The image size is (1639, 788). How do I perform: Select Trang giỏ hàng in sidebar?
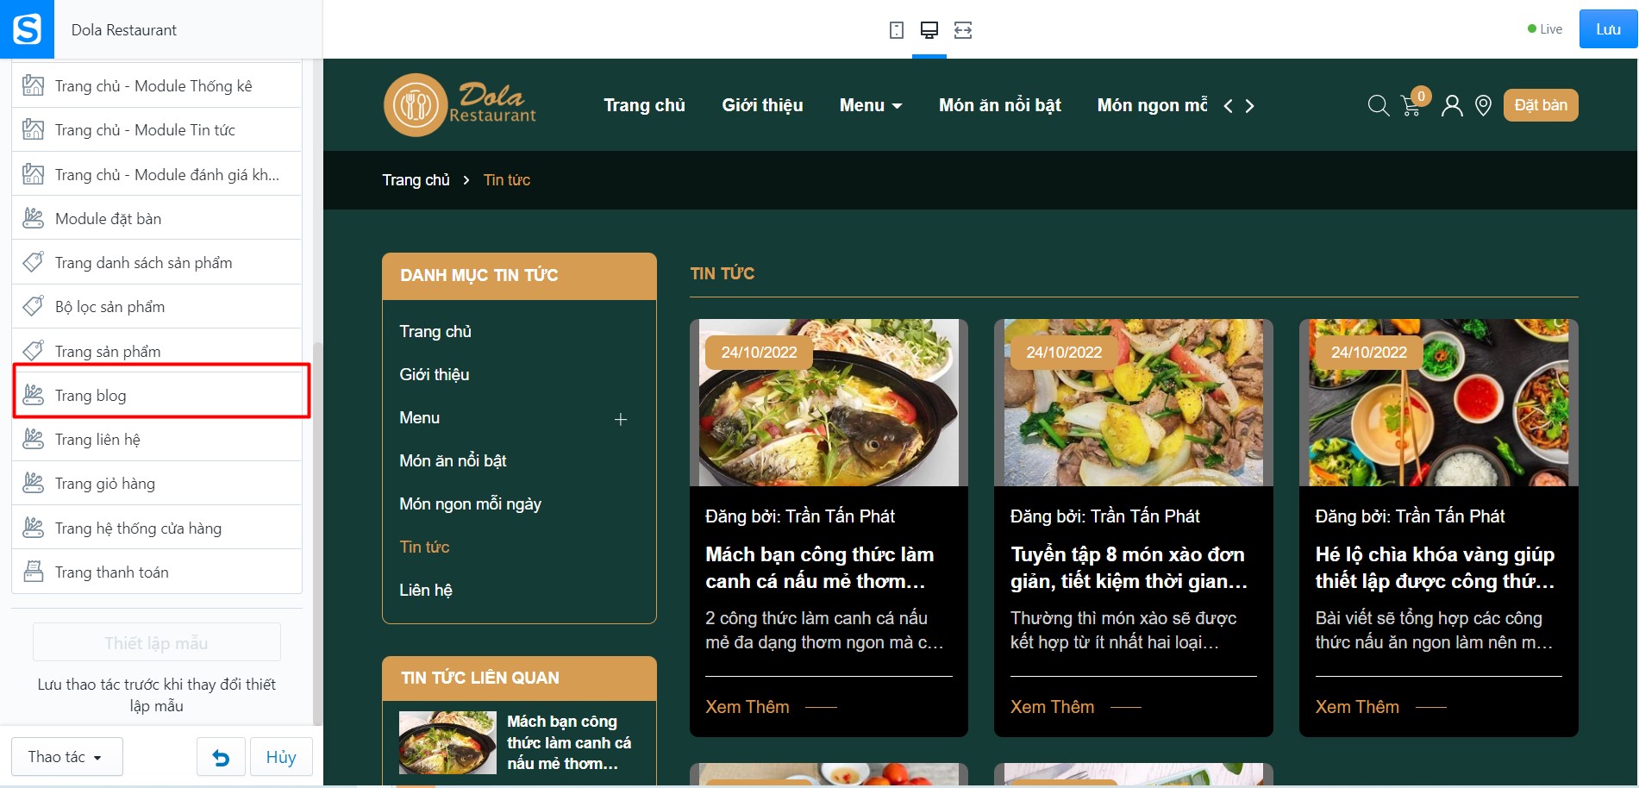point(157,483)
